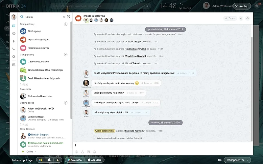Create a new chat with the compose icon
This screenshot has height=164, width=263.
pyautogui.click(x=68, y=17)
